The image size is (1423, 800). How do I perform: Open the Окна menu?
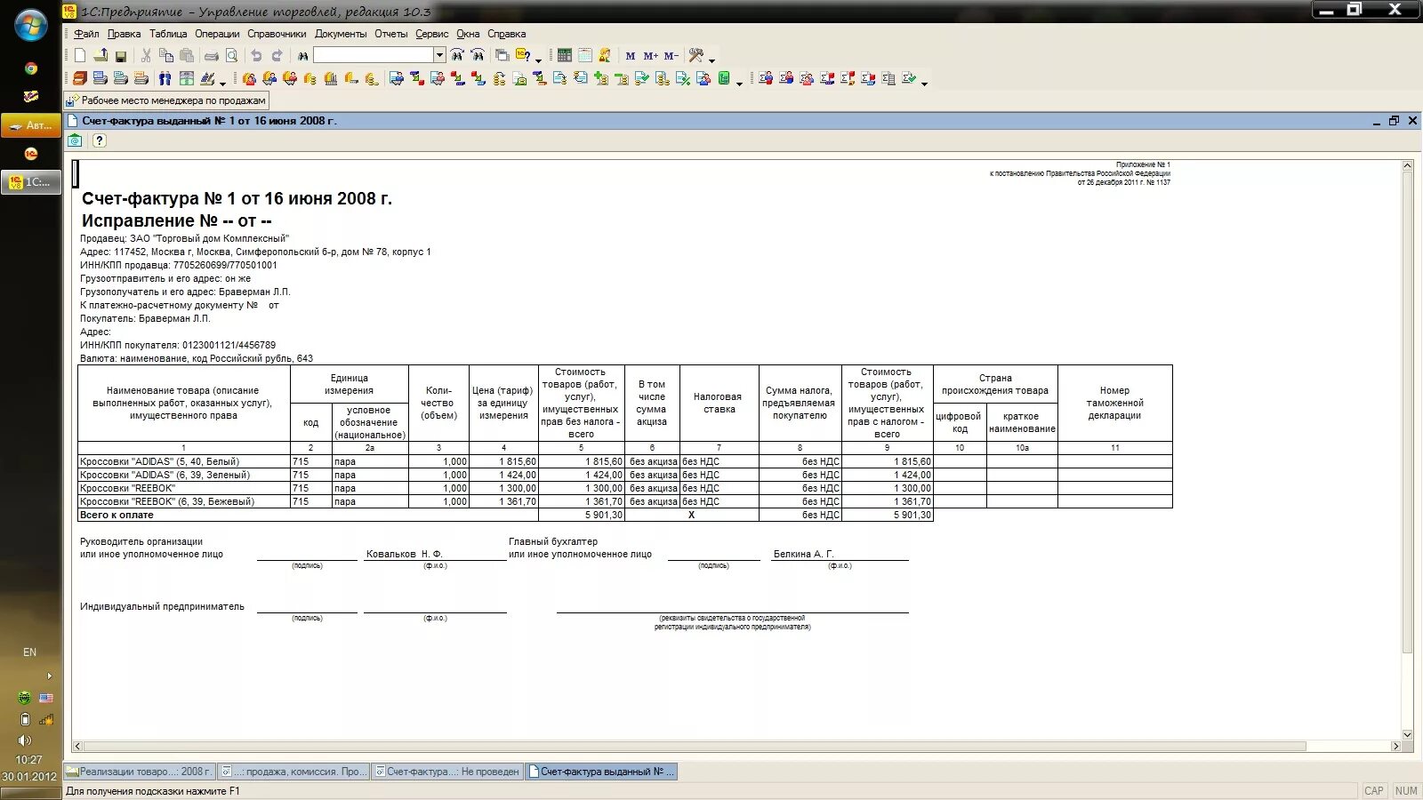(468, 34)
